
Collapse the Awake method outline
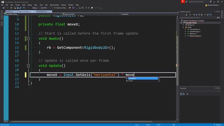(28, 38)
